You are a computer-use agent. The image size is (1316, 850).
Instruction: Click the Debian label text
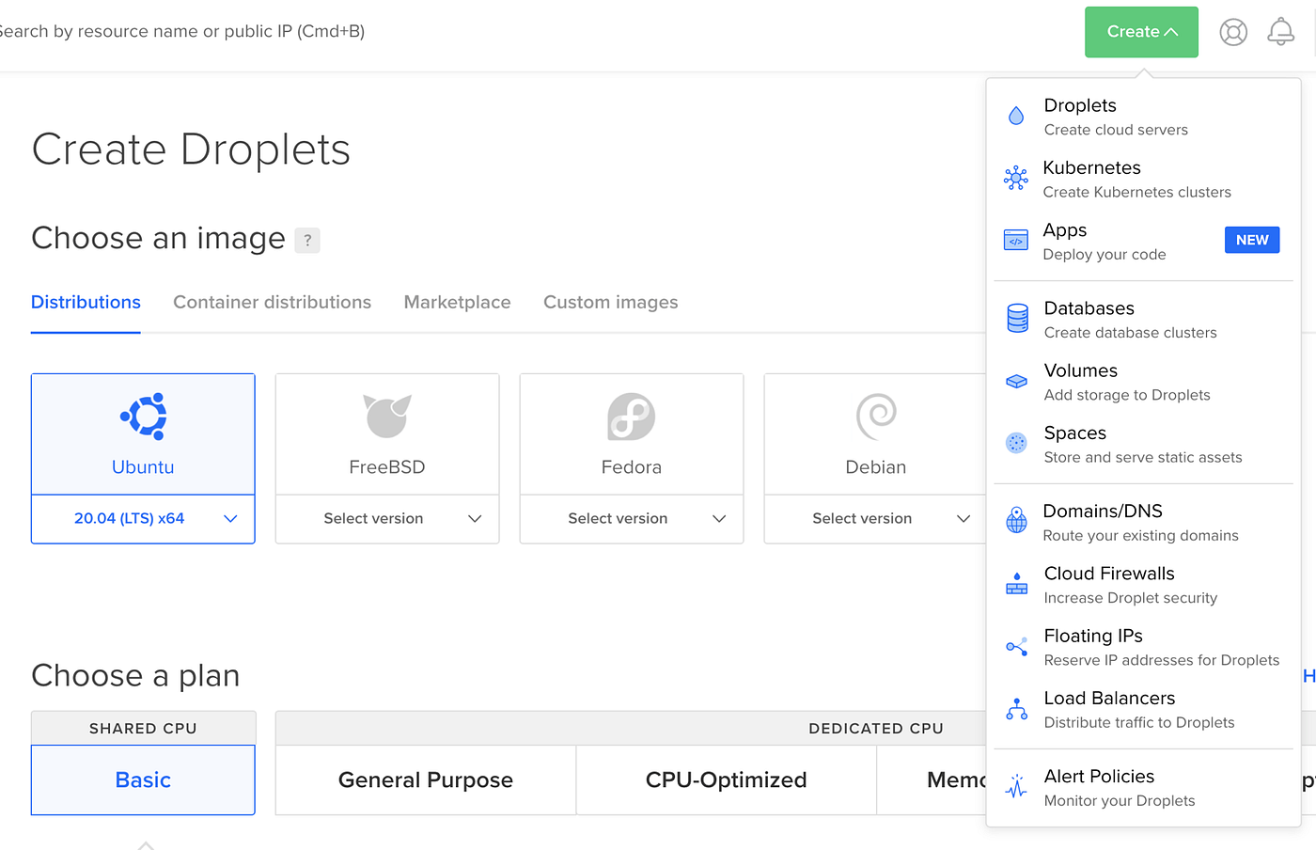pos(876,467)
